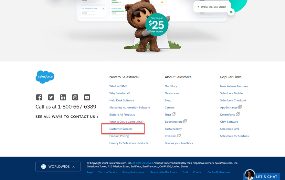Open the Blog link
The height and width of the screenshot is (180, 285).
point(168,100)
